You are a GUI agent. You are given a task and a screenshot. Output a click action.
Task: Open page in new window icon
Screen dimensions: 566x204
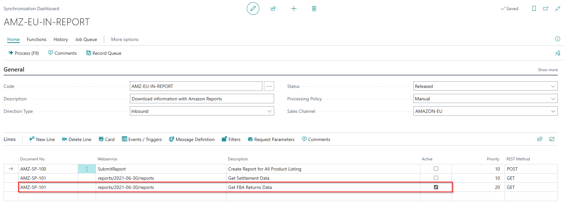[x=546, y=9]
